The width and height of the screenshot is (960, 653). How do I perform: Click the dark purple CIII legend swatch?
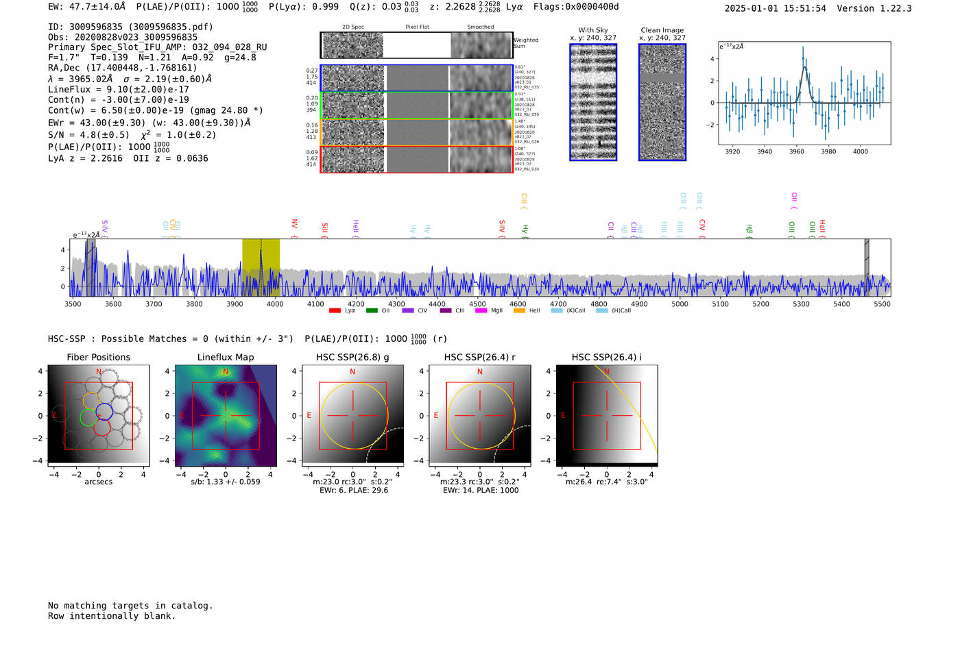click(x=446, y=310)
